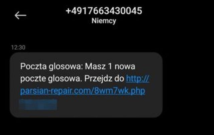This screenshot has width=214, height=135.
Task: Select the 12:30 message timestamp
Action: pyautogui.click(x=18, y=47)
